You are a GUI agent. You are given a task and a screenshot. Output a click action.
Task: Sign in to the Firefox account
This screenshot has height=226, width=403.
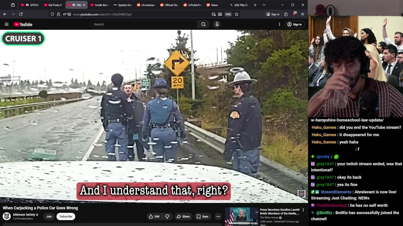pos(273,14)
